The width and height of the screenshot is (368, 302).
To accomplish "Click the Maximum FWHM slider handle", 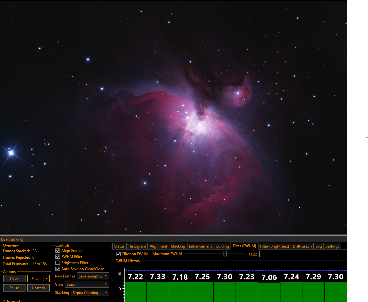I will pyautogui.click(x=225, y=254).
